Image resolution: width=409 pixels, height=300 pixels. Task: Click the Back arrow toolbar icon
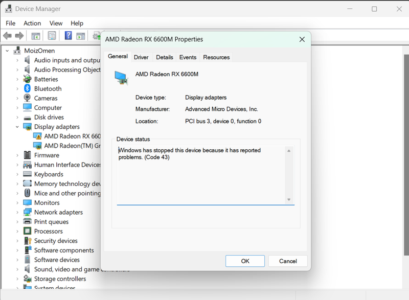click(x=7, y=35)
